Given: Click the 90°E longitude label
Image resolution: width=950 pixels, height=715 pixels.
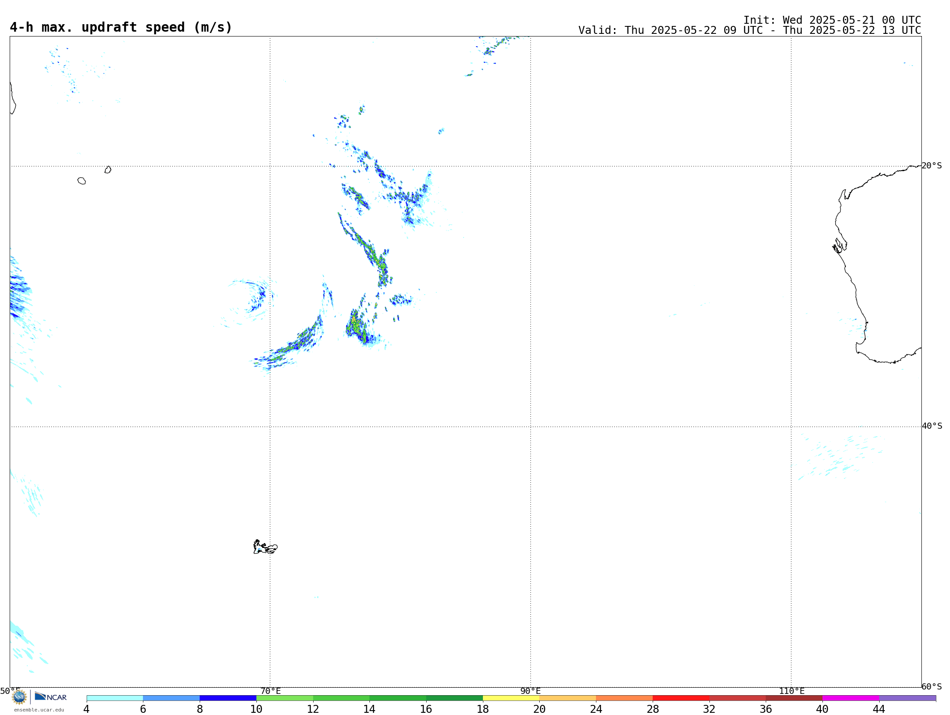Looking at the screenshot, I should click(x=530, y=691).
